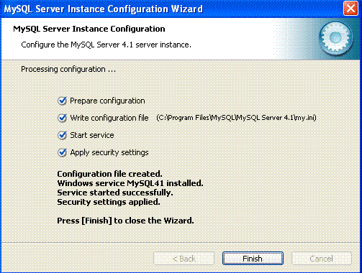Click the wizard title bar text
This screenshot has height=273, width=362.
click(x=104, y=9)
